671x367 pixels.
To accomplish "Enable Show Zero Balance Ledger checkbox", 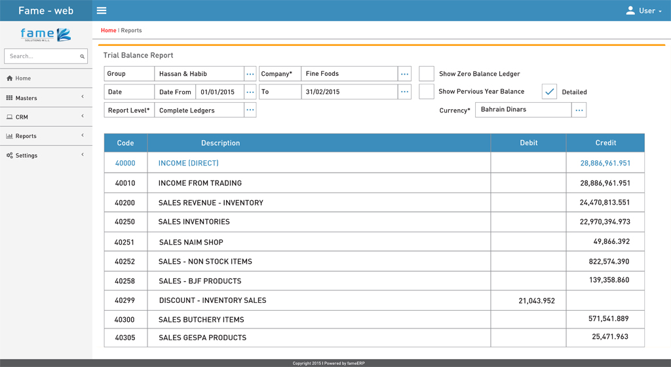I will (x=427, y=73).
